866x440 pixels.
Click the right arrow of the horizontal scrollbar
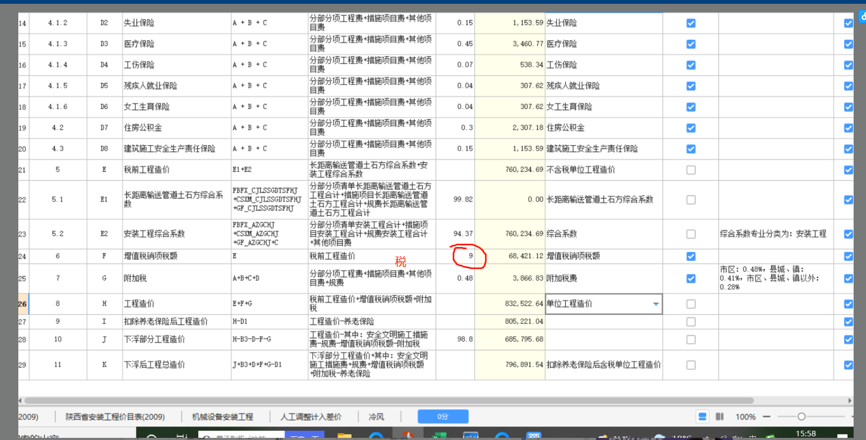[x=850, y=401]
